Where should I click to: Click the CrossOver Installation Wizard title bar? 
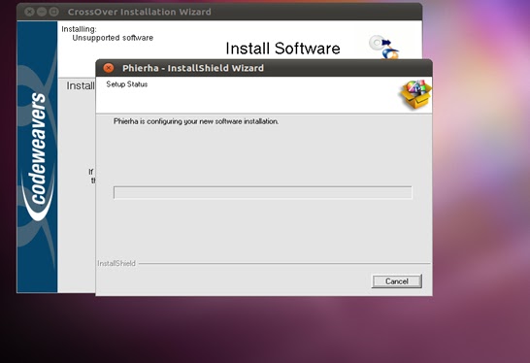click(x=219, y=12)
